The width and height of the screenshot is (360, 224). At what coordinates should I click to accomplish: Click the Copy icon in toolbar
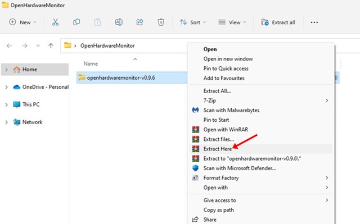coord(76,22)
